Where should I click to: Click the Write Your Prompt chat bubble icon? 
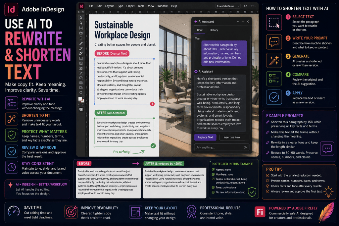(274, 42)
